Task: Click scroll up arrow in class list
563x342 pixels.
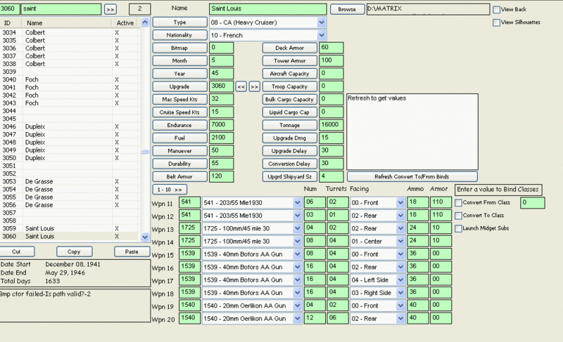Action: tap(145, 22)
